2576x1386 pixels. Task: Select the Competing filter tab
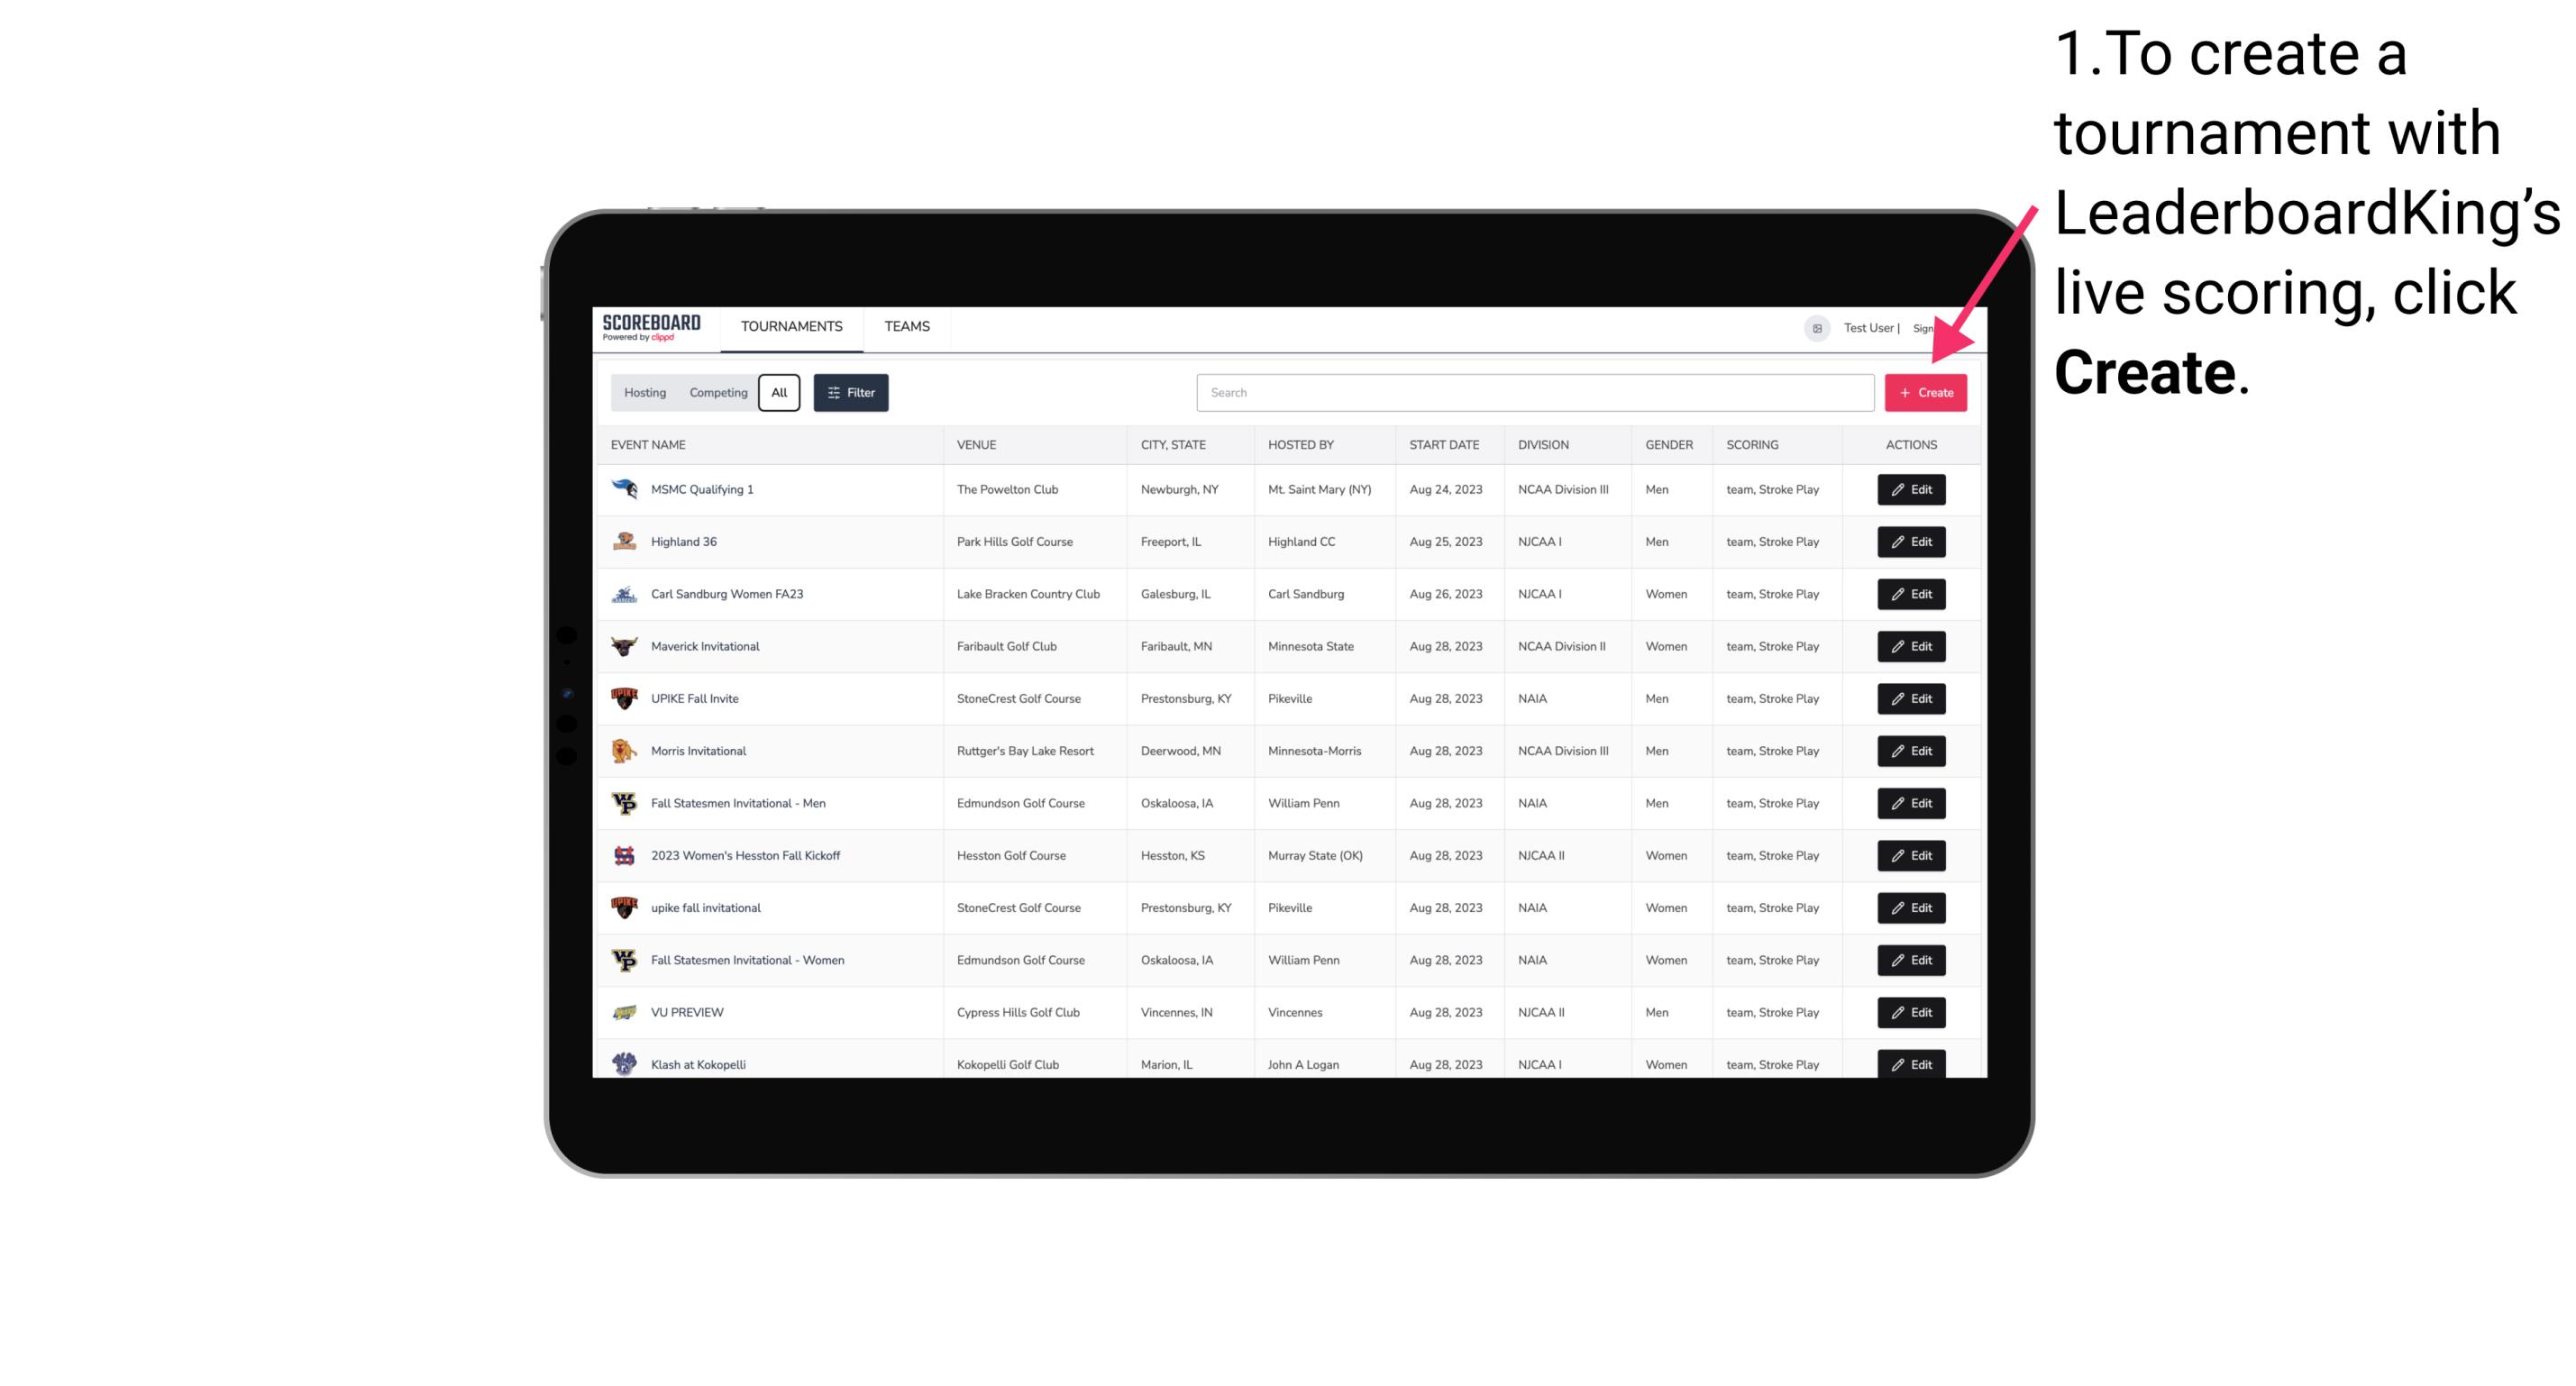click(714, 391)
